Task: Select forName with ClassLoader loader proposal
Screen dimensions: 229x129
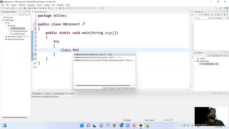Action: click(104, 60)
